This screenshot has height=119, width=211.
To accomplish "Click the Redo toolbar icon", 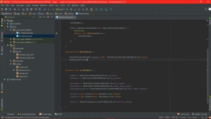I will tap(18, 10).
